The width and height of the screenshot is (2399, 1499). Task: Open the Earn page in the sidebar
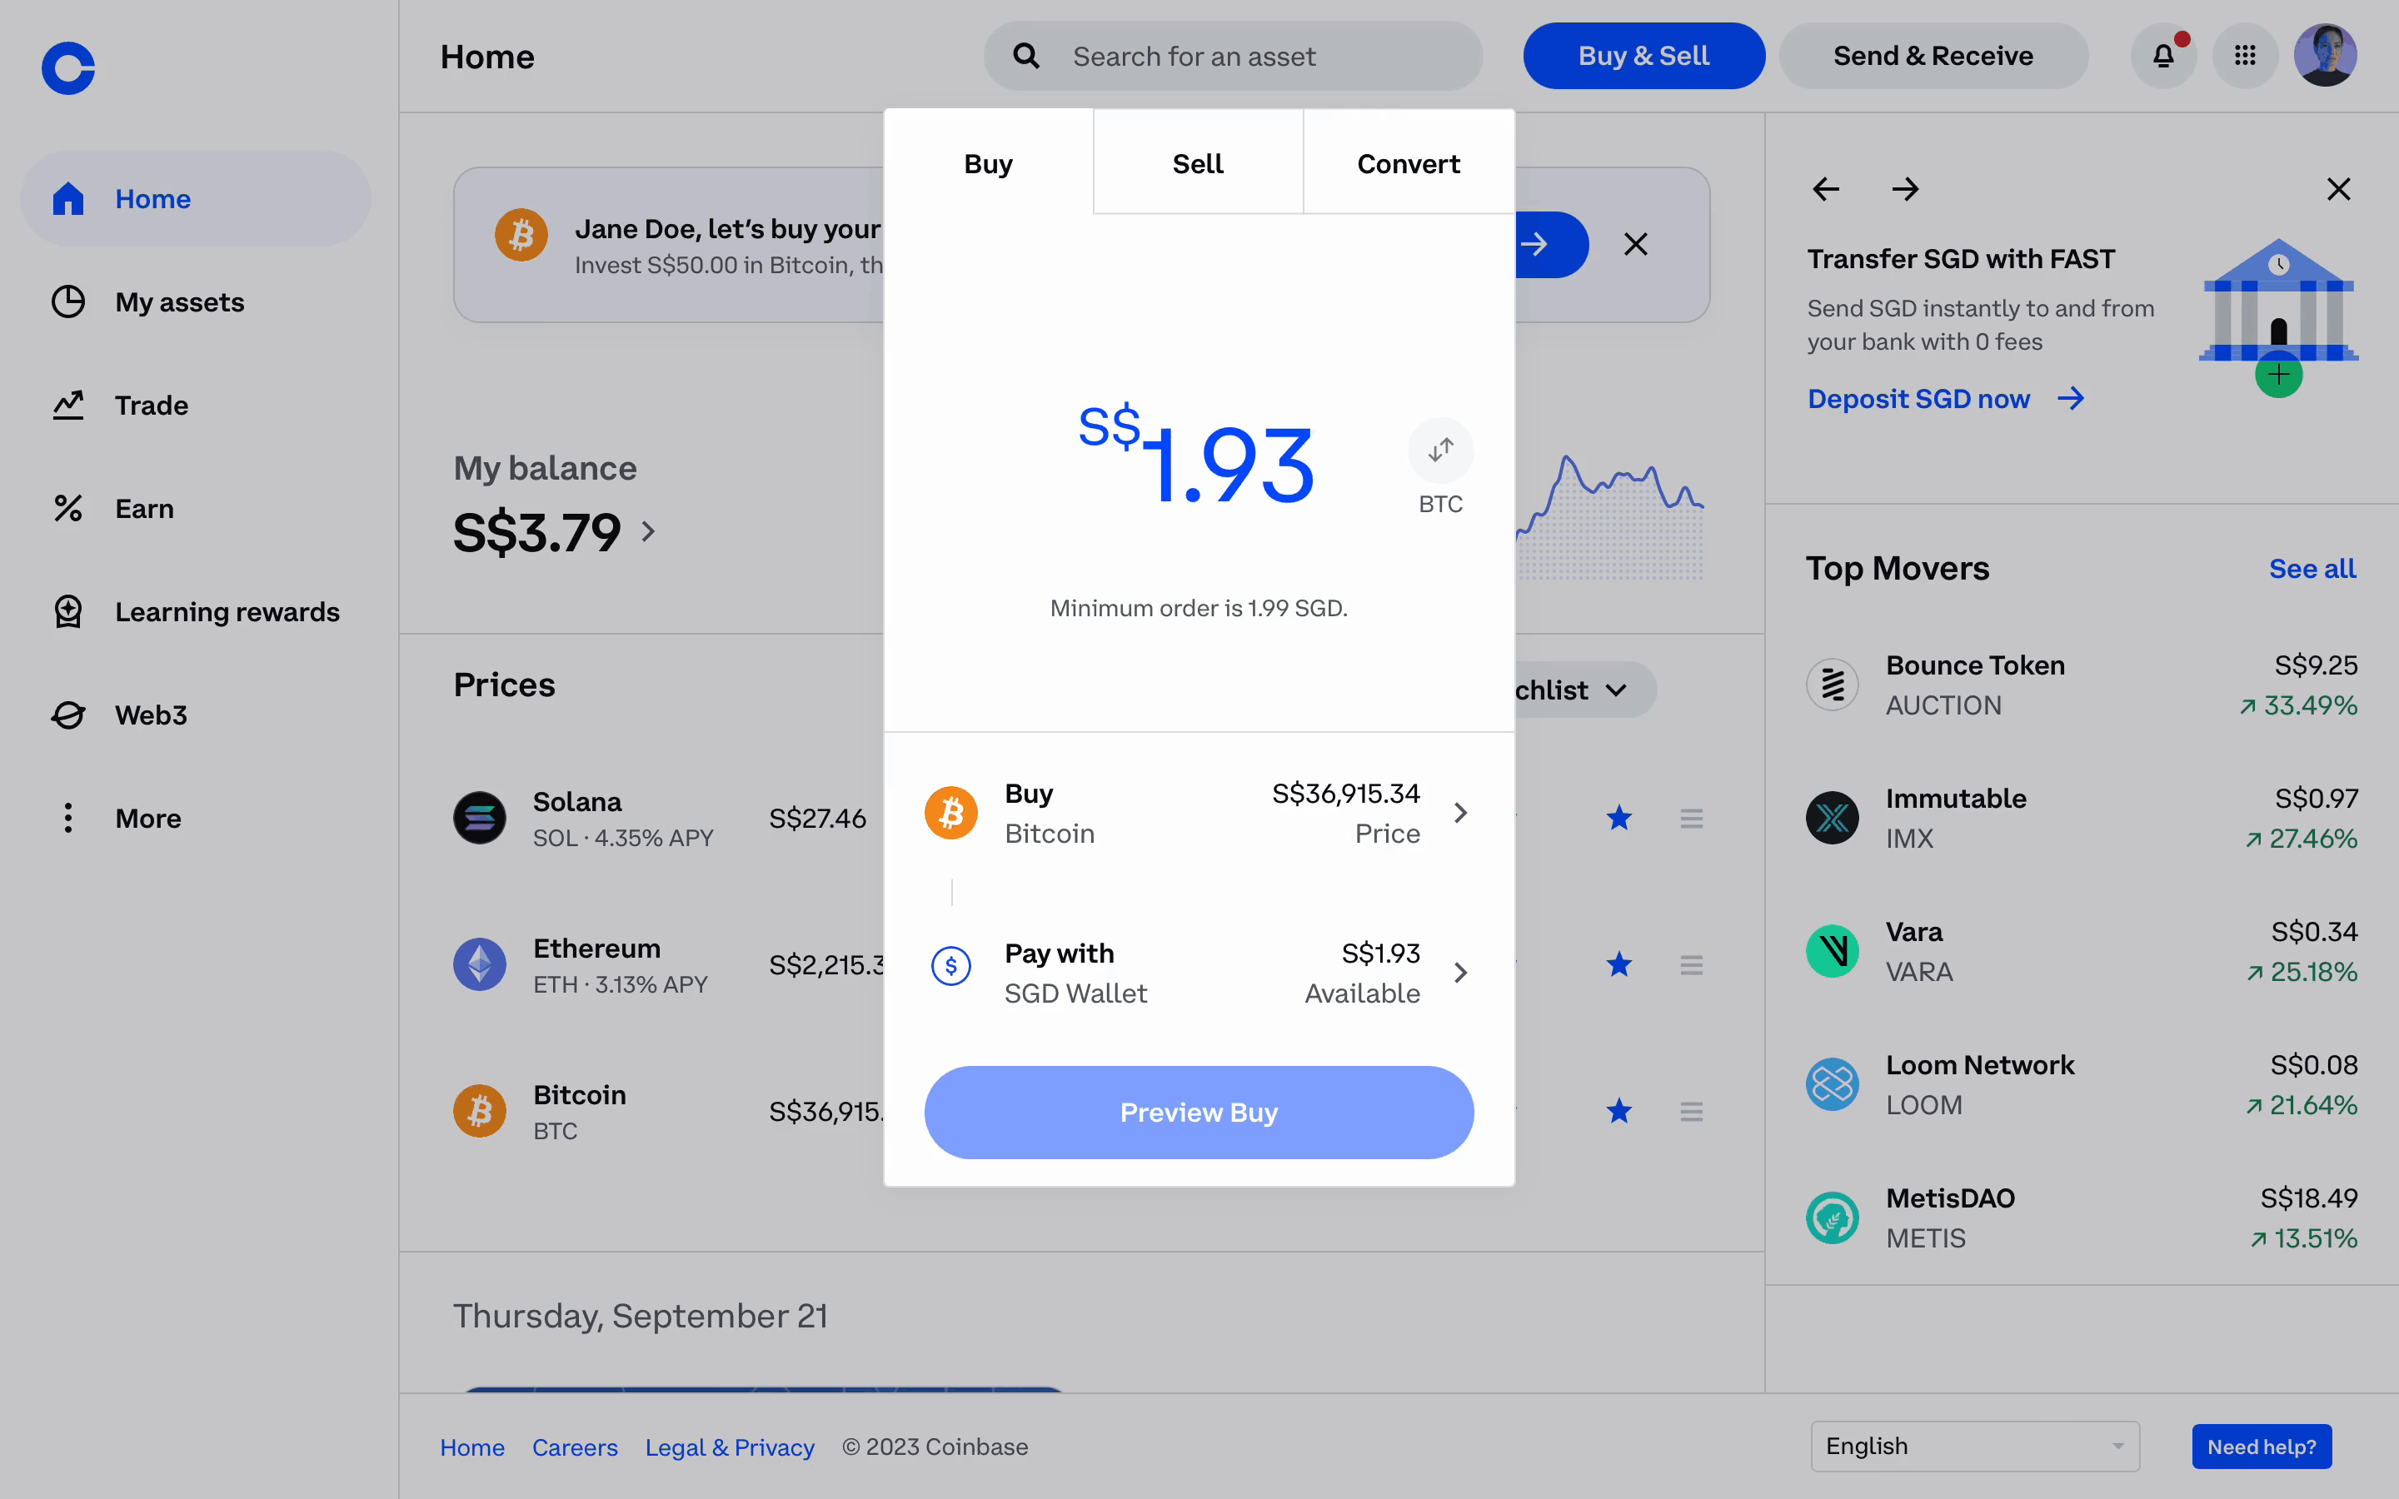[x=145, y=509]
